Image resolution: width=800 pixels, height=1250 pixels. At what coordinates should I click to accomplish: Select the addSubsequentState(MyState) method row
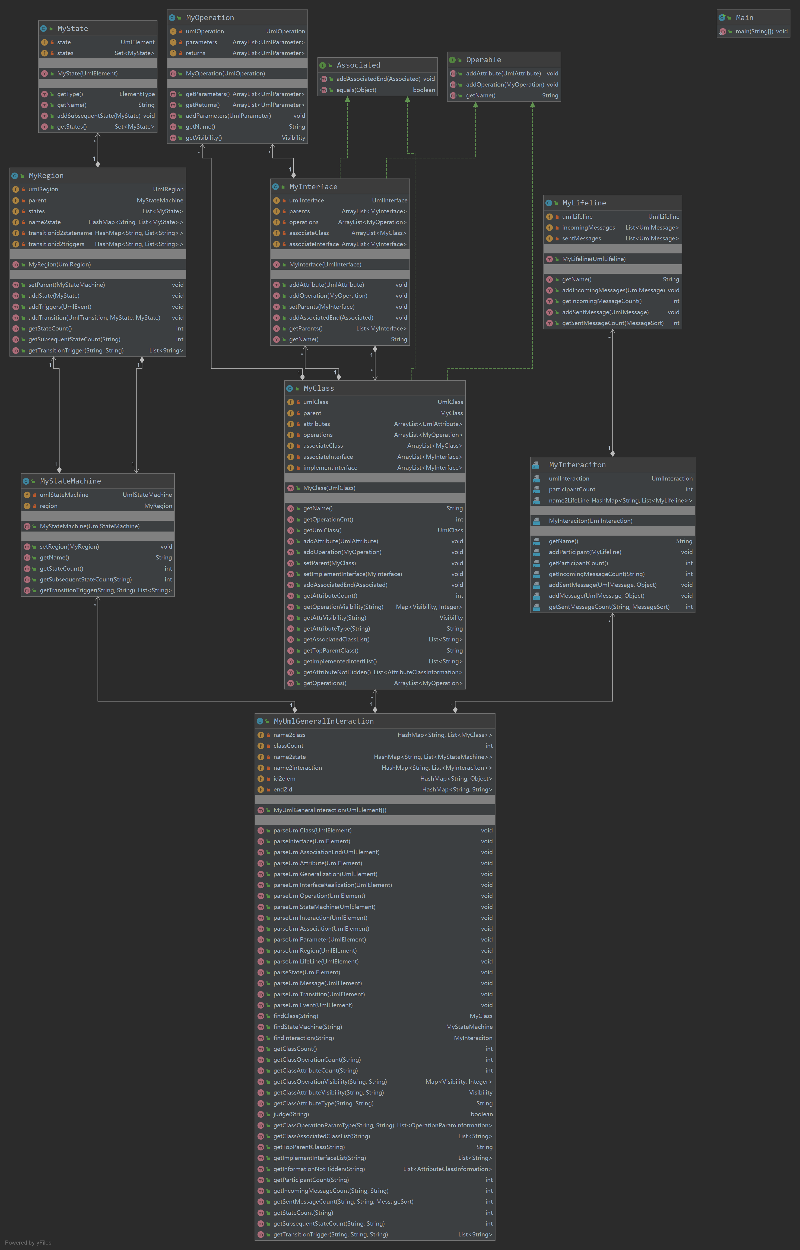tap(98, 116)
